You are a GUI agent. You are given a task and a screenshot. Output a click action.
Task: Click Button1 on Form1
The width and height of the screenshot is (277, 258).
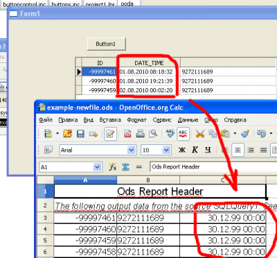106,44
